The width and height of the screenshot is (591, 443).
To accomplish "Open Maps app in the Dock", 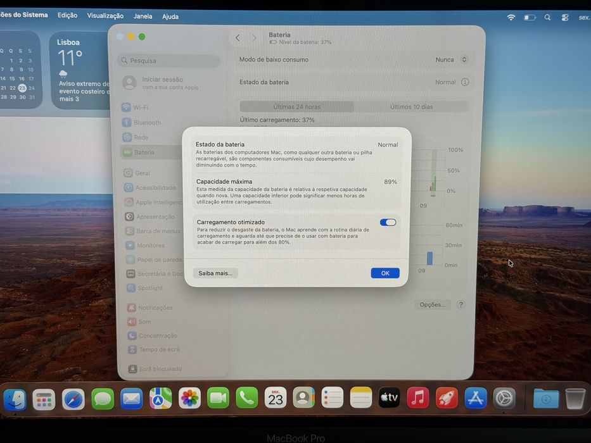I will pyautogui.click(x=160, y=398).
